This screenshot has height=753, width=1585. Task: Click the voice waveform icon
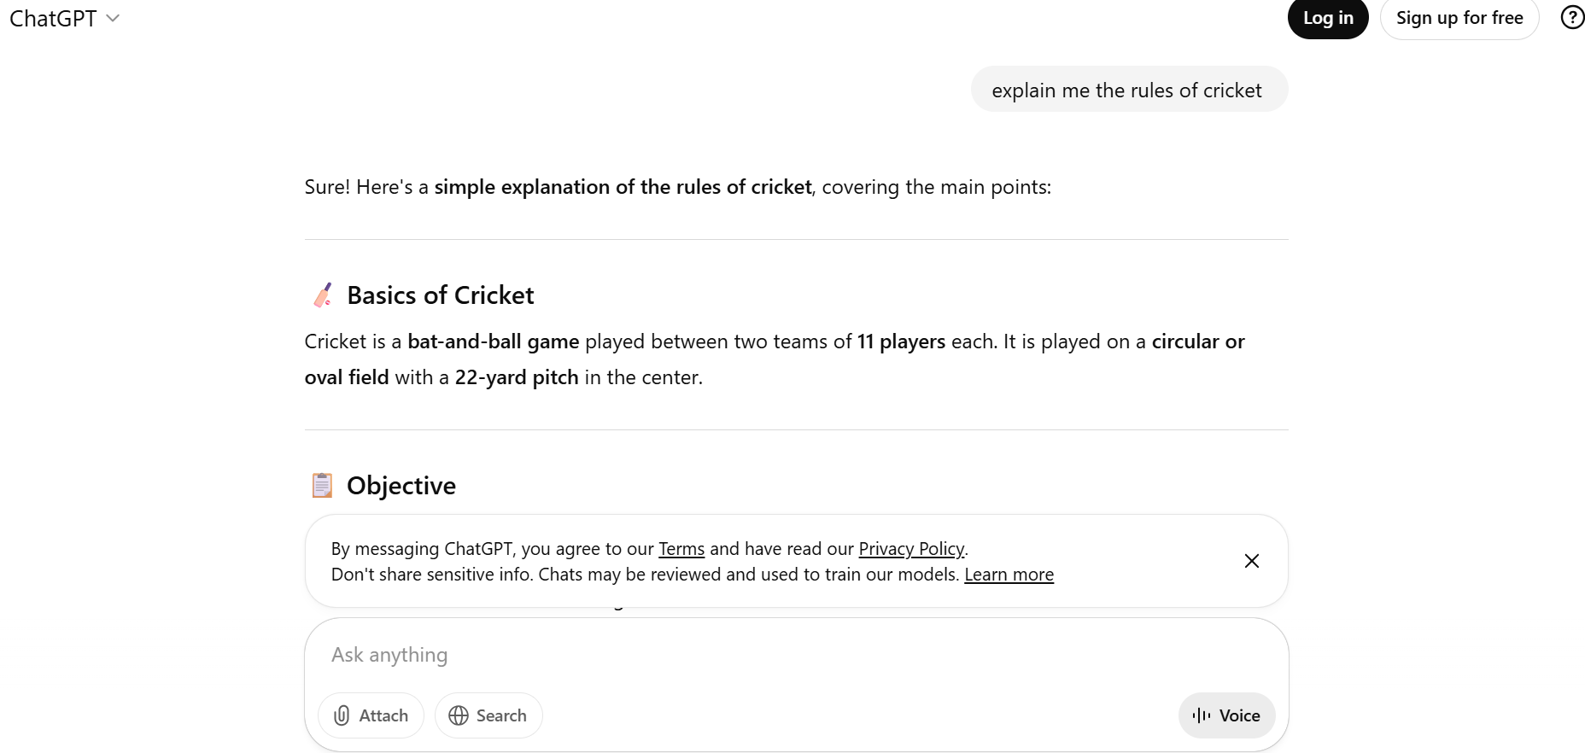point(1202,715)
